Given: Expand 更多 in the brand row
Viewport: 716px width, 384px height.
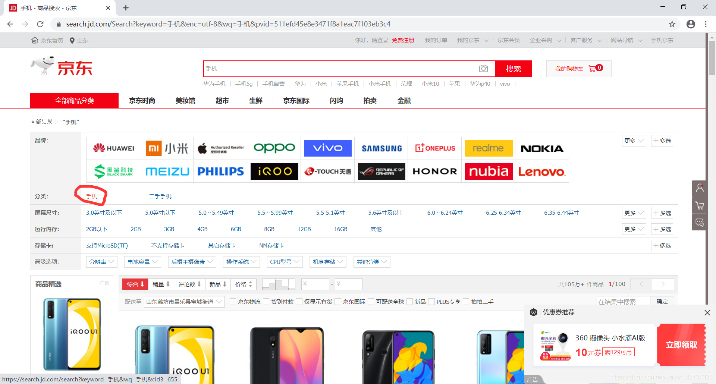Looking at the screenshot, I should point(634,141).
